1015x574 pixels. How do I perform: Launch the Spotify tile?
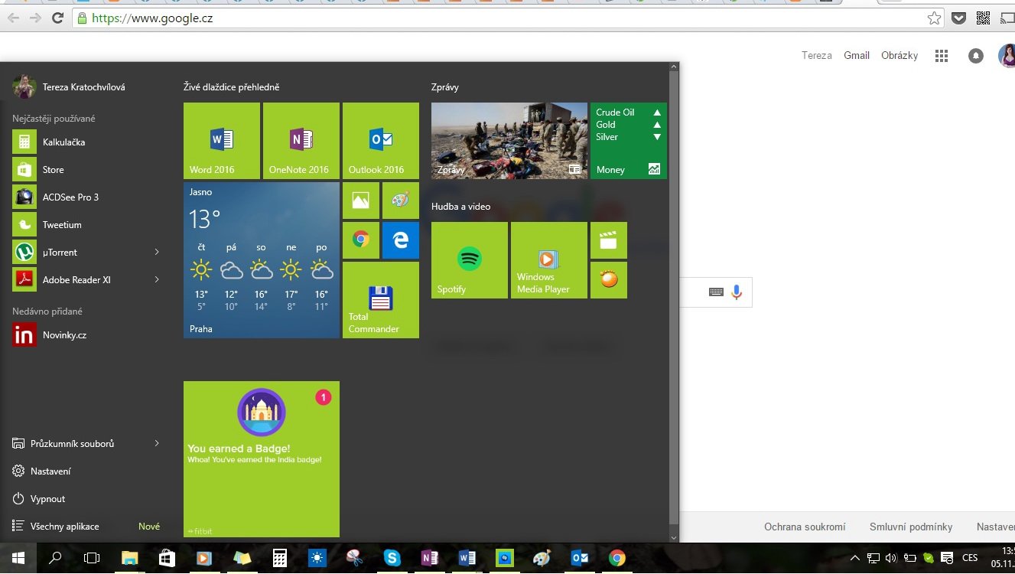(x=470, y=260)
